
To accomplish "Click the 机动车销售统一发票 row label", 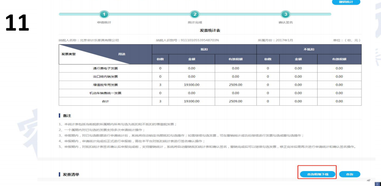I will tap(105, 93).
